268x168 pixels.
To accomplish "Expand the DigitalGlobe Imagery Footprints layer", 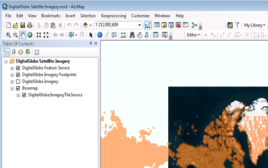I will tap(12, 74).
